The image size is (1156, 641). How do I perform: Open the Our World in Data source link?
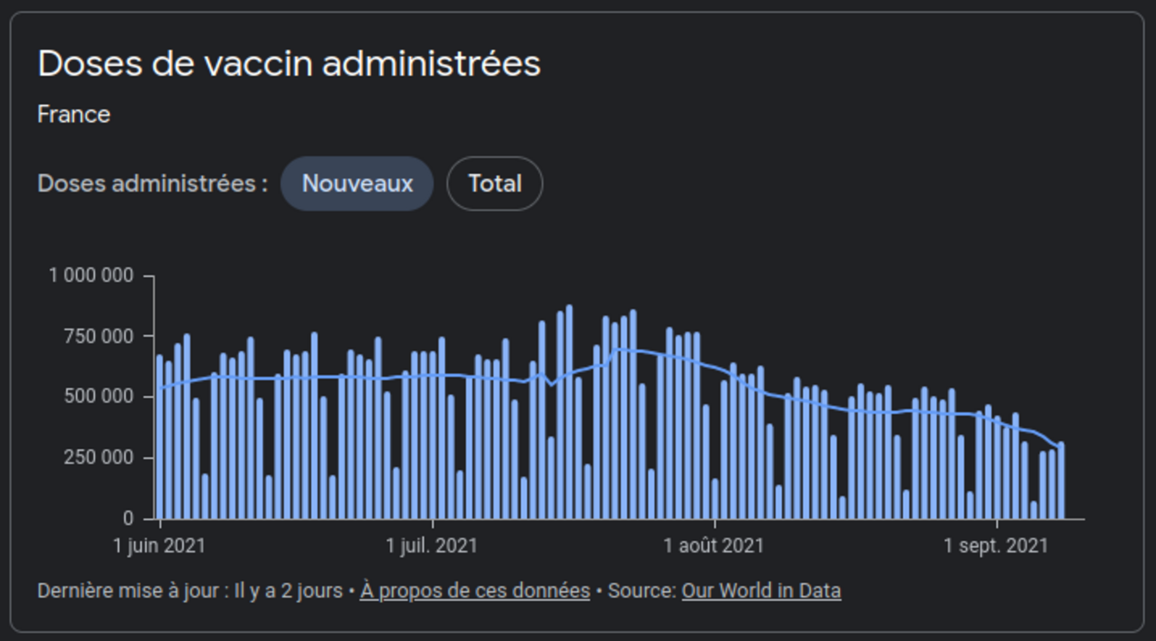(761, 591)
